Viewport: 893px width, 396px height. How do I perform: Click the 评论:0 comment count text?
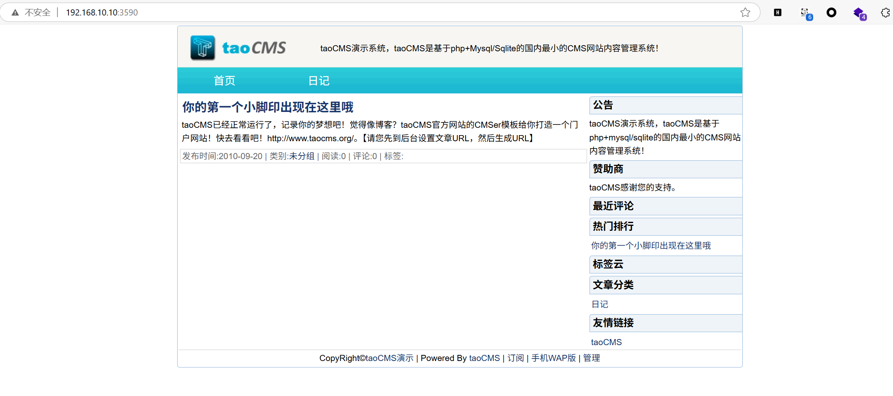365,156
